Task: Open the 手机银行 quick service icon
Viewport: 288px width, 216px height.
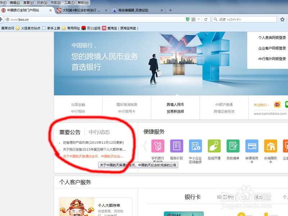Action: 158,146
